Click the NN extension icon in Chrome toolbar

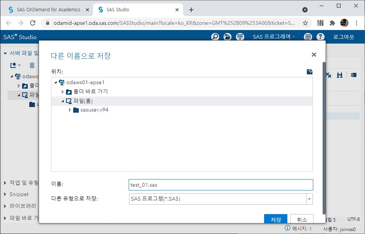click(x=320, y=23)
